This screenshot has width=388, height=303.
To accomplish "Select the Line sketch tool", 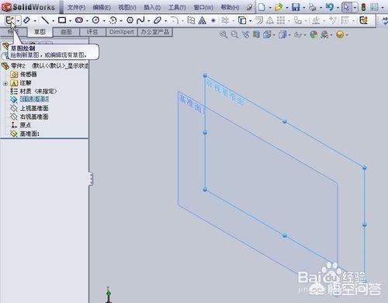I will [45, 20].
